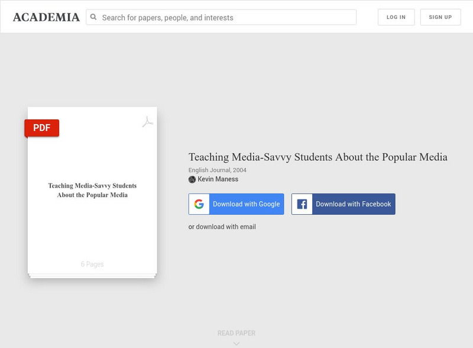Click the Academia logo
473x348 pixels.
46,17
